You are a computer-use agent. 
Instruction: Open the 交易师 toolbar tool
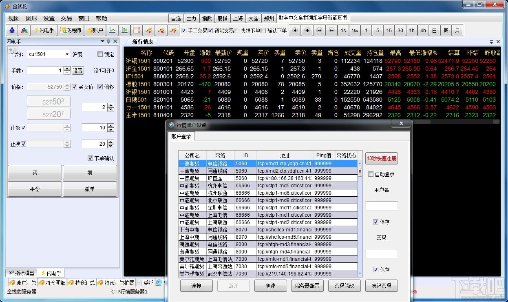71,30
